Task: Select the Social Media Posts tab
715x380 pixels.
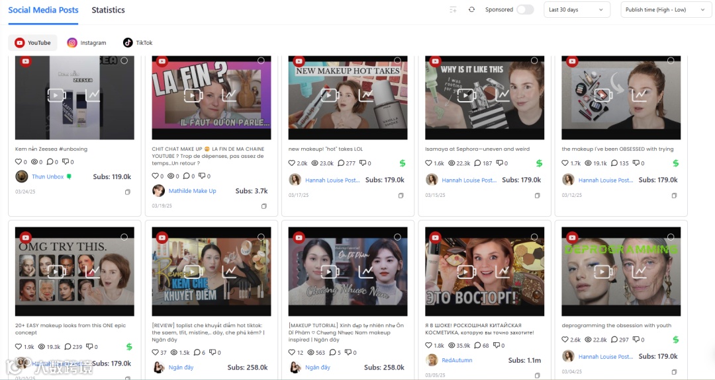Action: pyautogui.click(x=43, y=10)
